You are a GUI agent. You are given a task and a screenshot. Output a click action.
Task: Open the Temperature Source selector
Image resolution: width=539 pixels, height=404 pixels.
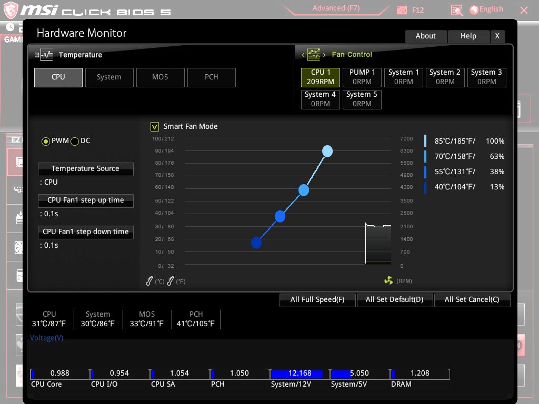tap(85, 169)
